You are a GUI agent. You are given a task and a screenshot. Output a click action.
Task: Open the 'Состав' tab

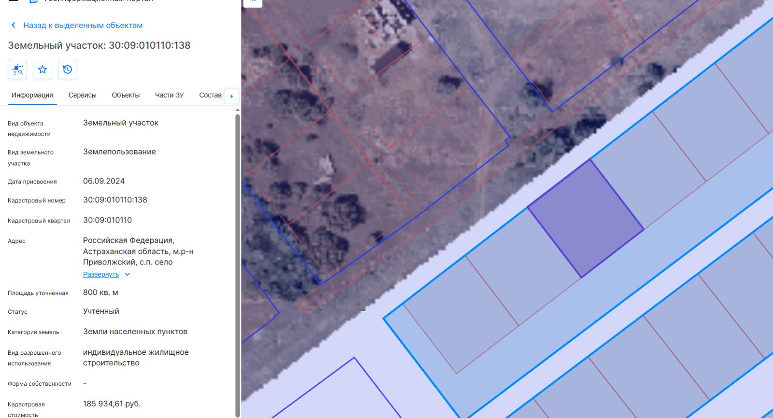(210, 95)
